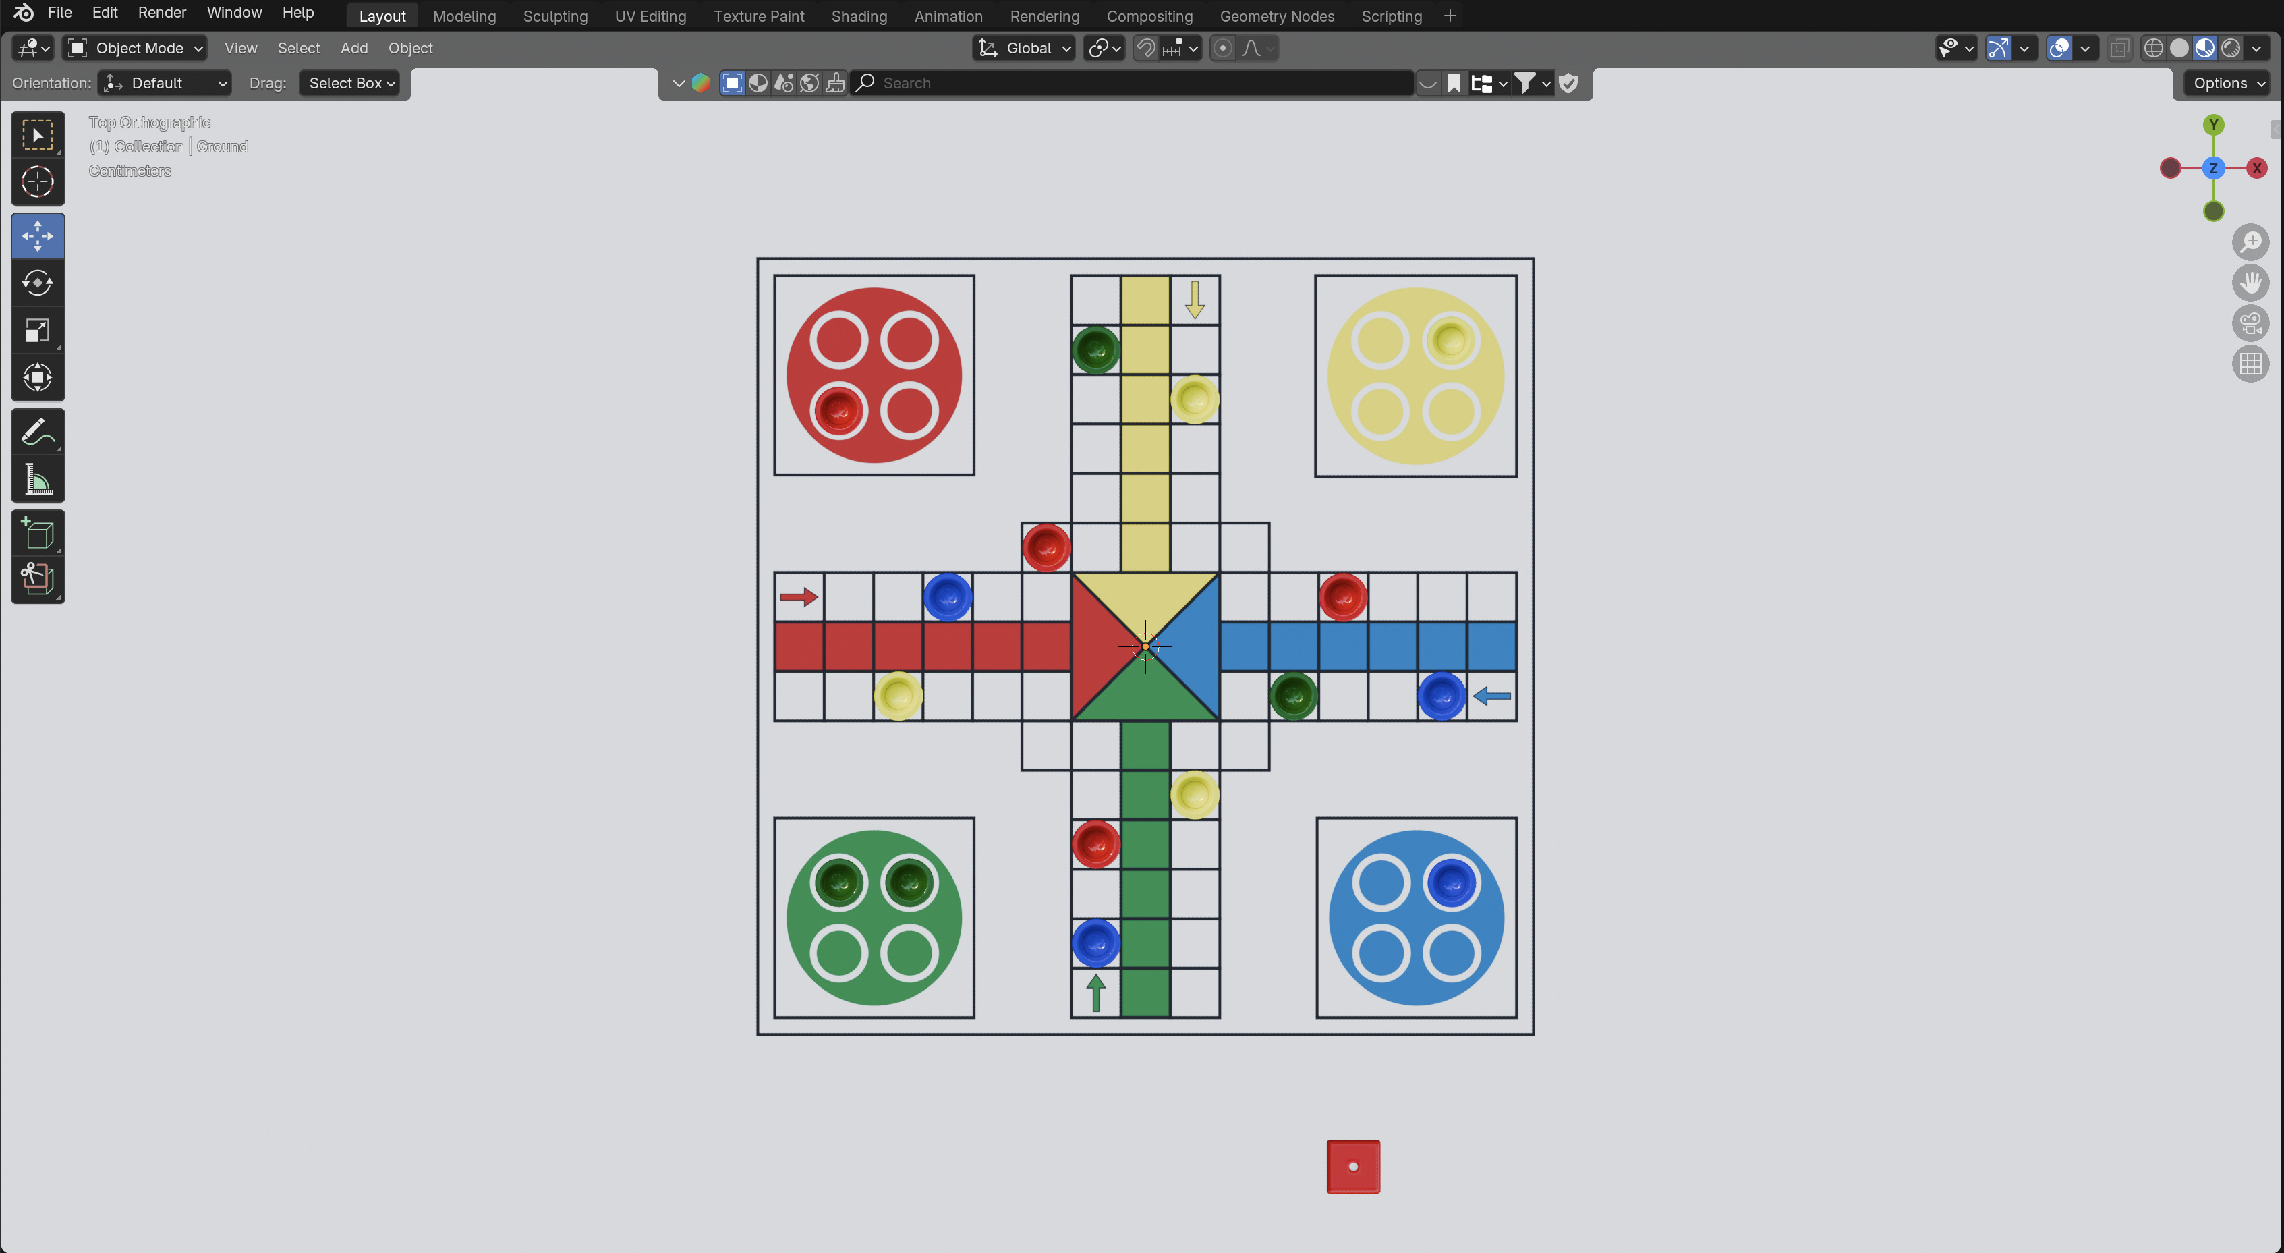
Task: Open the File menu
Action: (59, 12)
